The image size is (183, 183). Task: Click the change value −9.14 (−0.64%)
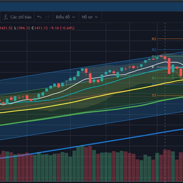click(62, 28)
